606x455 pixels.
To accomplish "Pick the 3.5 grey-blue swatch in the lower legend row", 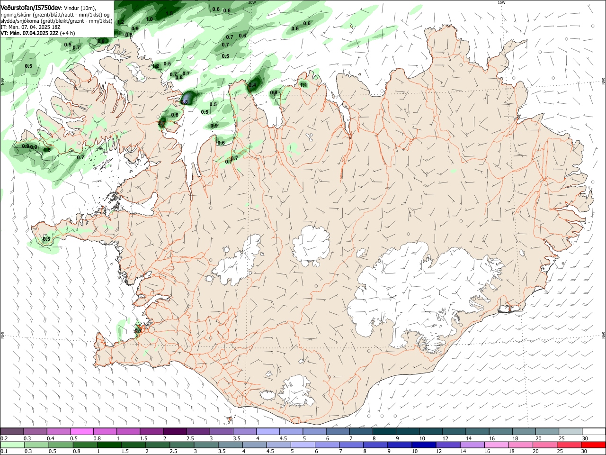I will point(230,445).
